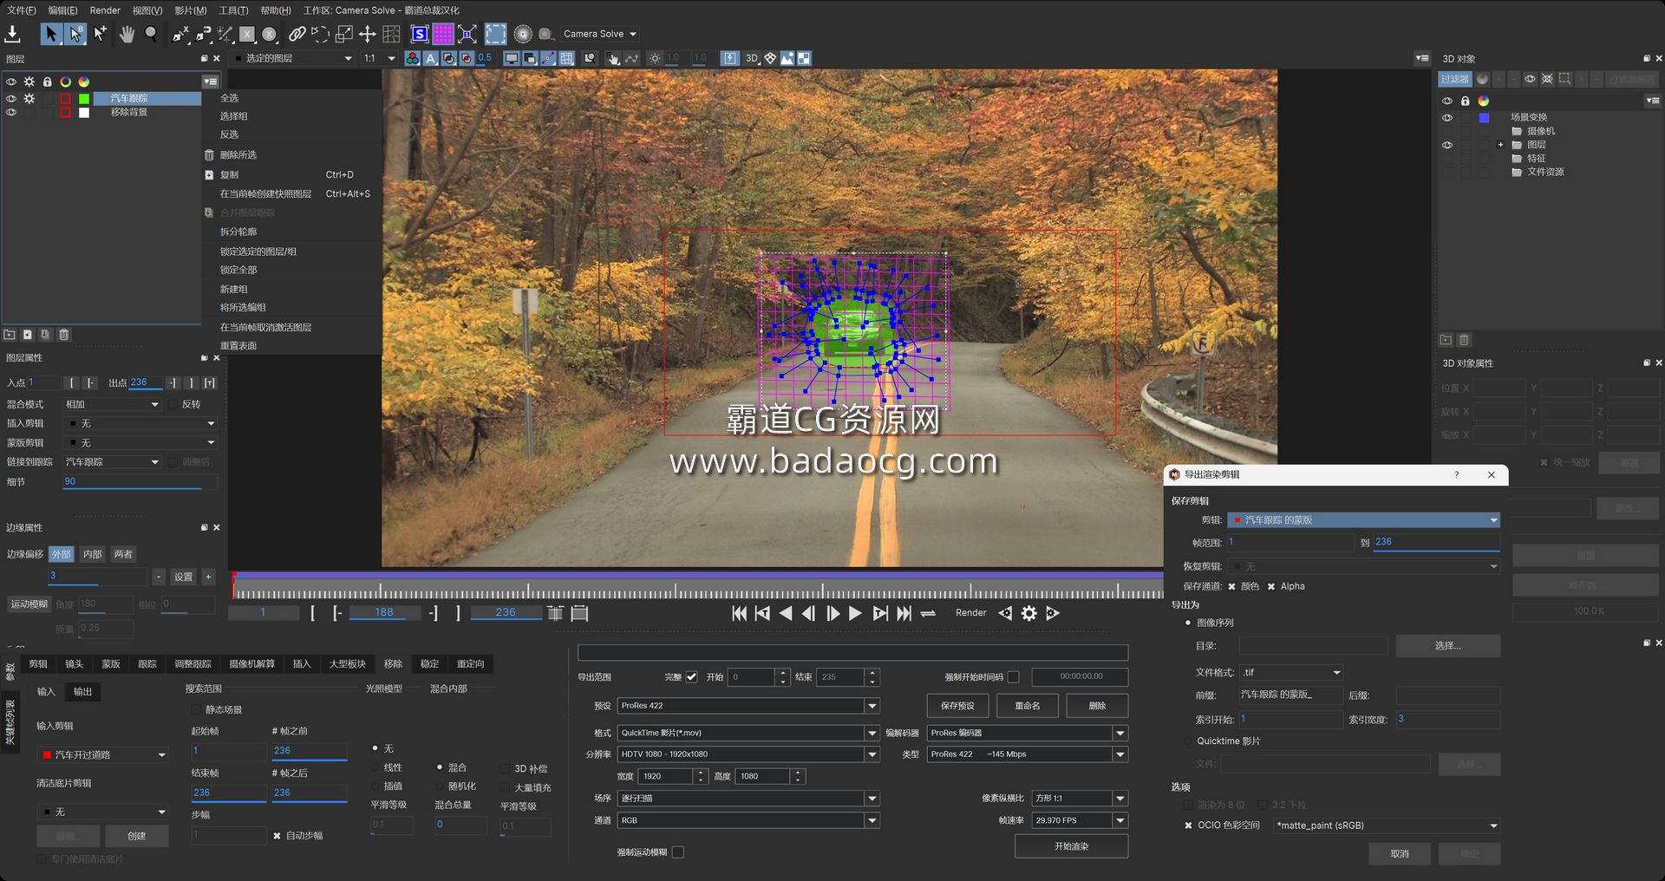
Task: Click the X-Spline pen tool
Action: point(180,34)
